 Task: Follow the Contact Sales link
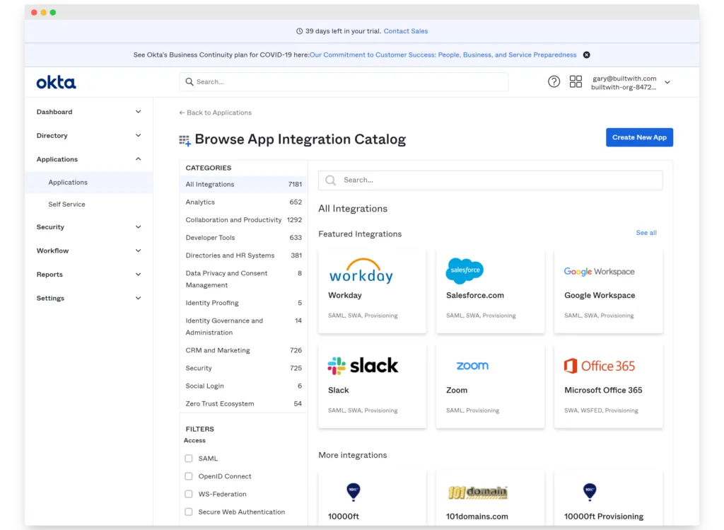coord(405,31)
